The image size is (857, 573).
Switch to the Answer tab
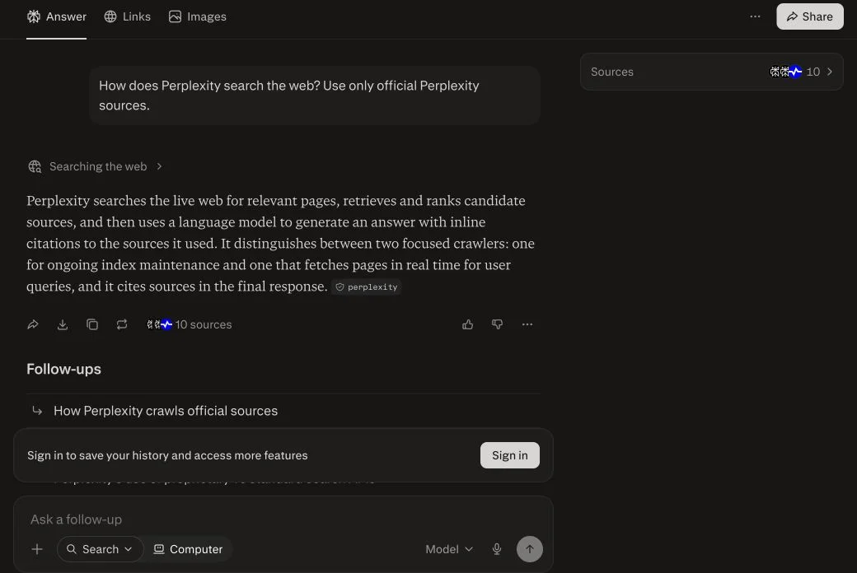56,17
